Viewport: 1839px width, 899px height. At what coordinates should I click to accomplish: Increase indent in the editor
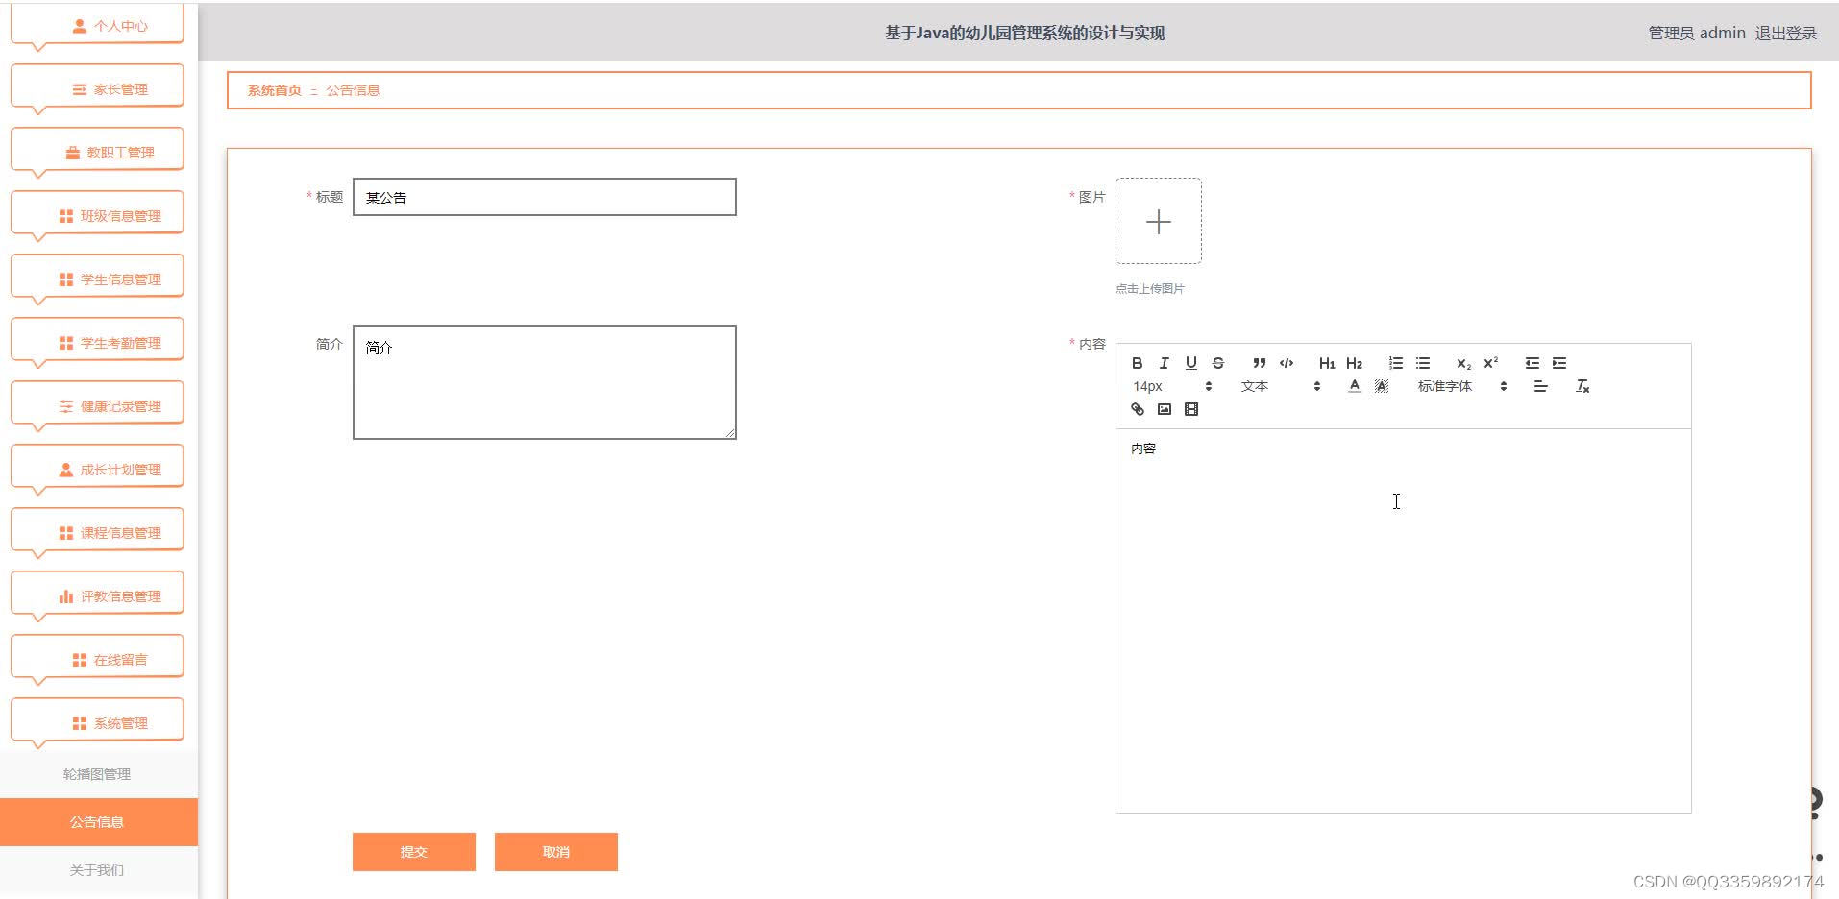(1559, 363)
